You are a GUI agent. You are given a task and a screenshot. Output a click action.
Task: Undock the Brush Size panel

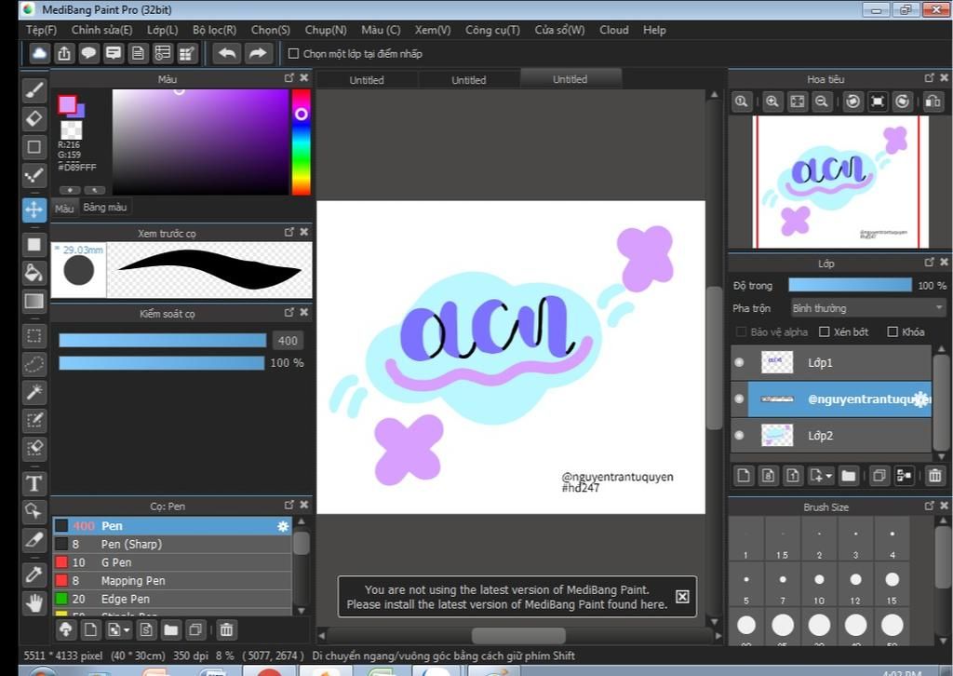(x=930, y=506)
